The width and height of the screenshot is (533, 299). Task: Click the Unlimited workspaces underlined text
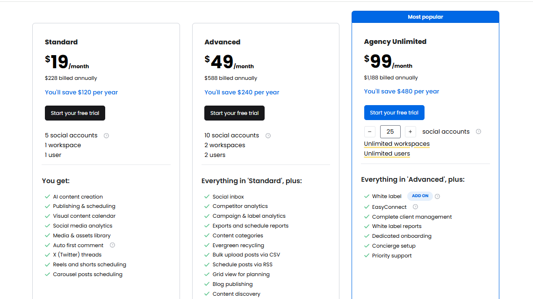pyautogui.click(x=397, y=144)
